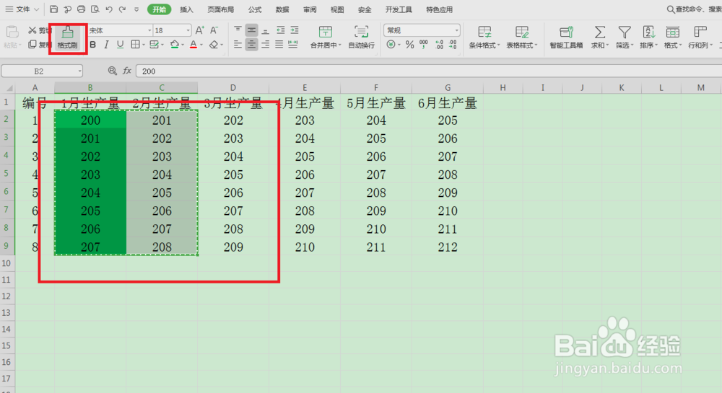Screen dimensions: 722x393
Task: Increase font size with the A+ icon
Action: pyautogui.click(x=200, y=30)
